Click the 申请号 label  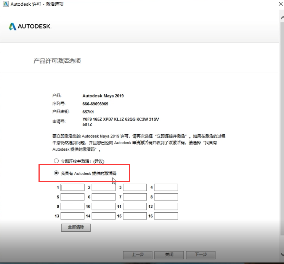[59, 121]
